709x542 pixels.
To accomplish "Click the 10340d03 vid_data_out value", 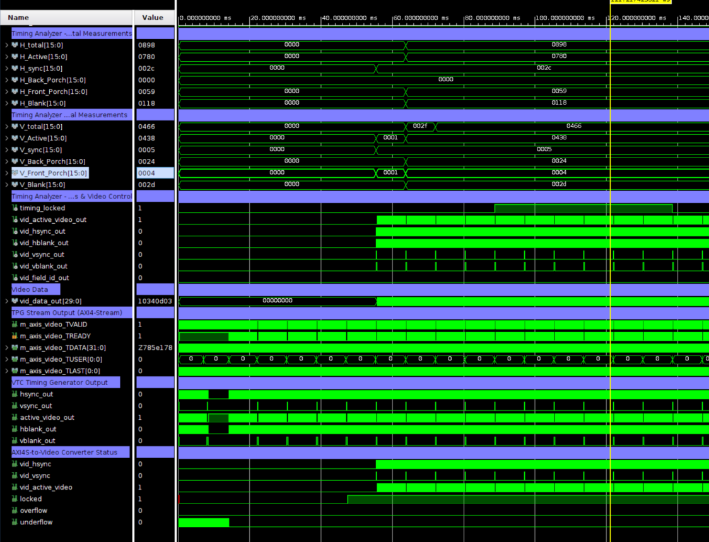I will click(x=155, y=301).
